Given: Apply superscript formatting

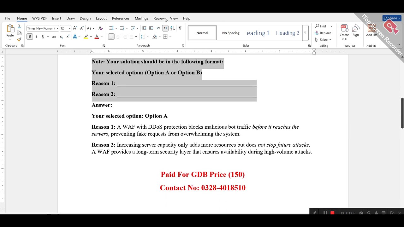Looking at the screenshot, I should pyautogui.click(x=68, y=37).
